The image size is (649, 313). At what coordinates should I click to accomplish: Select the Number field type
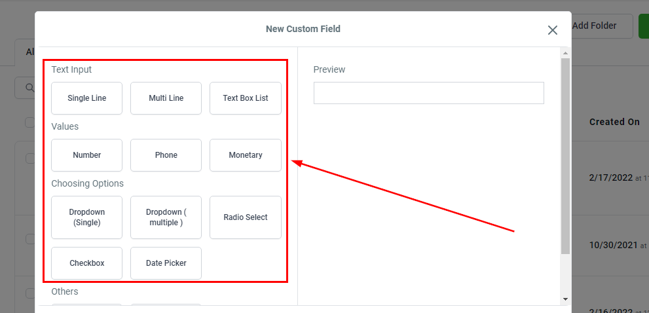click(87, 155)
